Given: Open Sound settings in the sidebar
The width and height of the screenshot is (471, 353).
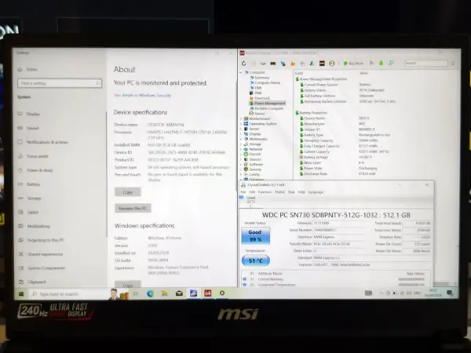Looking at the screenshot, I should 28,128.
